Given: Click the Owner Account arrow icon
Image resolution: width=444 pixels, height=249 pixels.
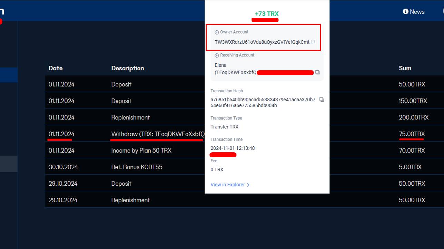Looking at the screenshot, I should tap(217, 32).
